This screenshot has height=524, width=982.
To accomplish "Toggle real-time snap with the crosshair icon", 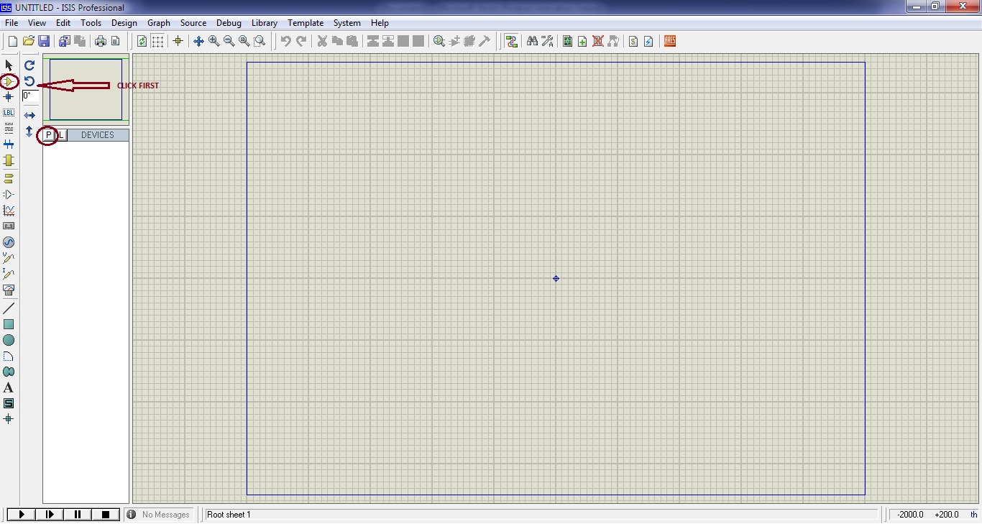I will (x=178, y=41).
